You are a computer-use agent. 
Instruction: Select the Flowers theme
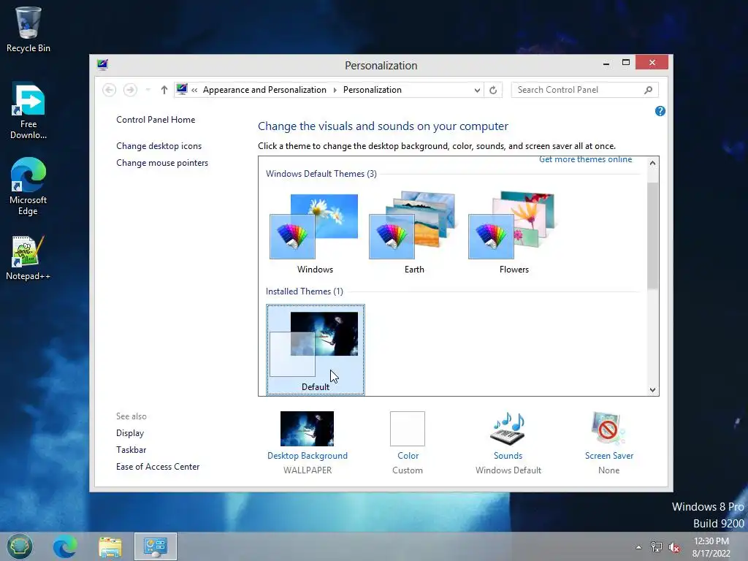pos(514,233)
